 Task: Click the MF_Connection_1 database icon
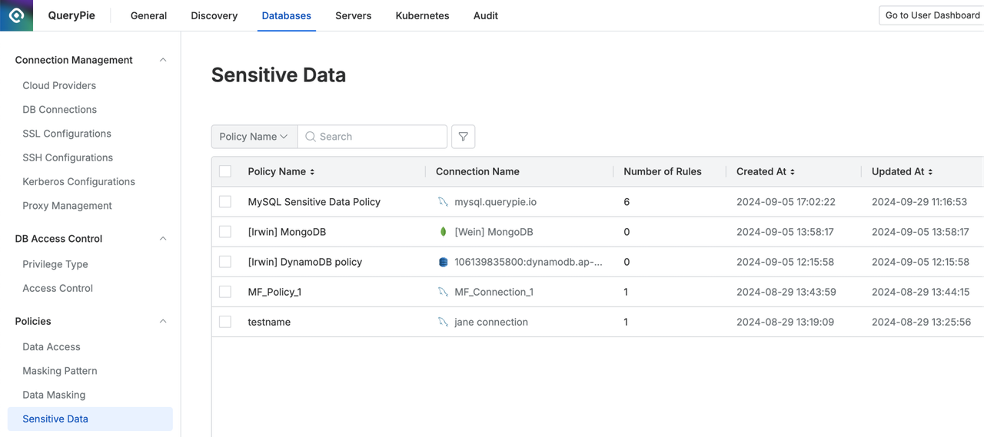pos(443,292)
